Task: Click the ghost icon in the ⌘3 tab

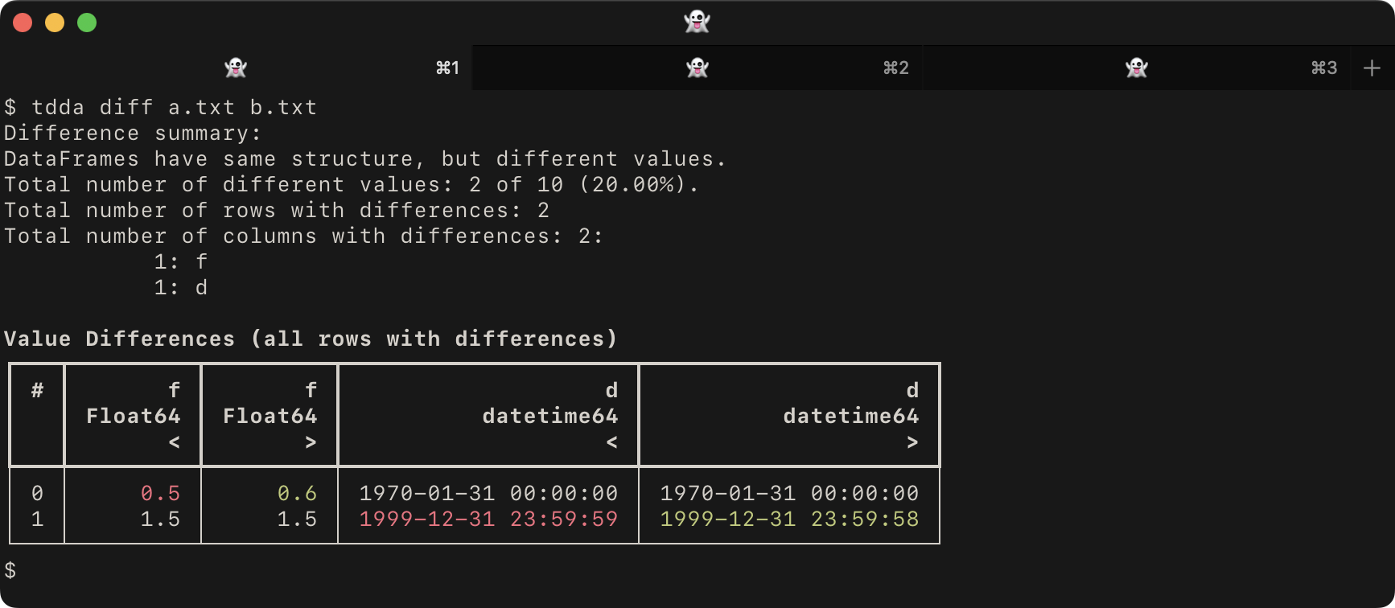Action: [x=1137, y=68]
